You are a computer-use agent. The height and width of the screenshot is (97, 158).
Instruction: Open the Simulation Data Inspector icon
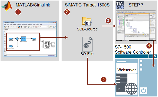coord(36,27)
